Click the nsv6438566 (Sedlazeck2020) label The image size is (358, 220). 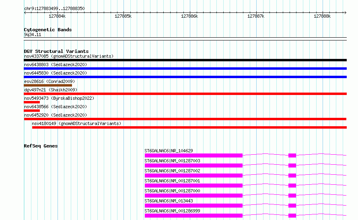(56, 107)
